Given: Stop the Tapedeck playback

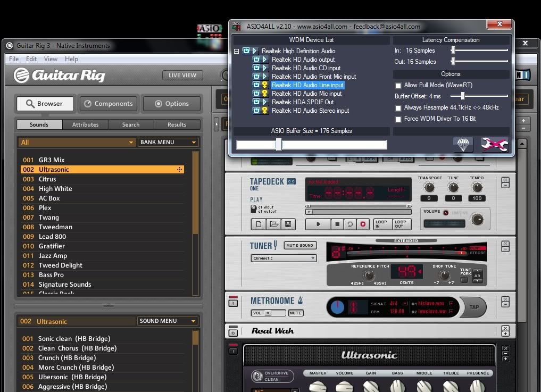Looking at the screenshot, I should click(337, 224).
